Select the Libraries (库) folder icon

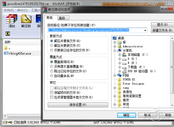click(120, 42)
